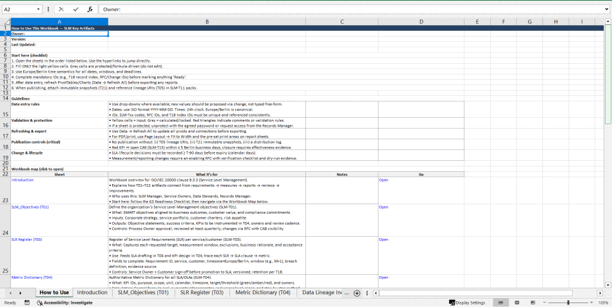Zoom out with the minus button
612x307 pixels.
(x=544, y=302)
